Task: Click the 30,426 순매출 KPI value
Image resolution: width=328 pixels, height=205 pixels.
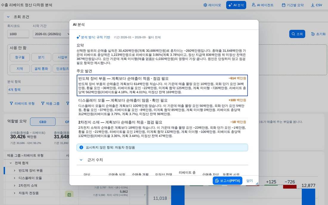Action: pyautogui.click(x=18, y=137)
